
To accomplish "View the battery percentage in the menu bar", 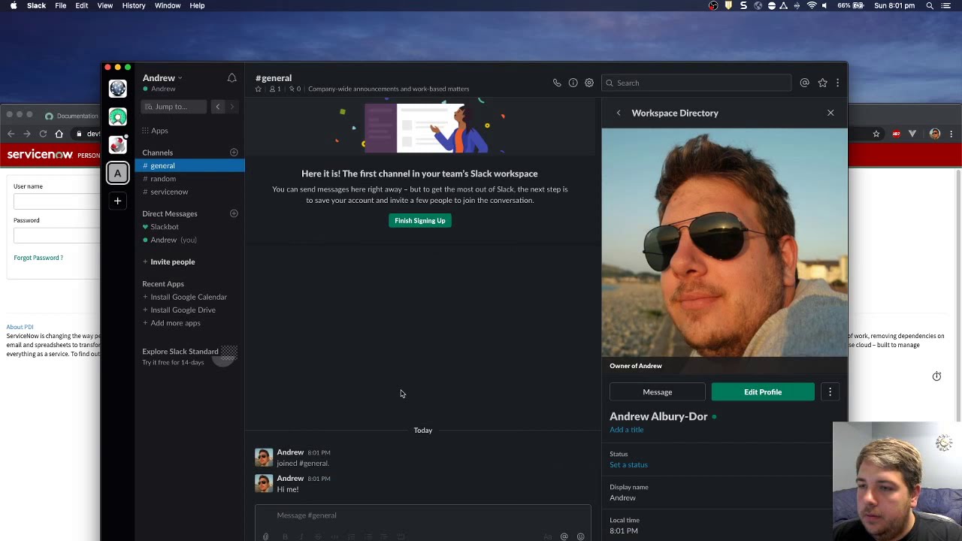I will click(x=845, y=5).
